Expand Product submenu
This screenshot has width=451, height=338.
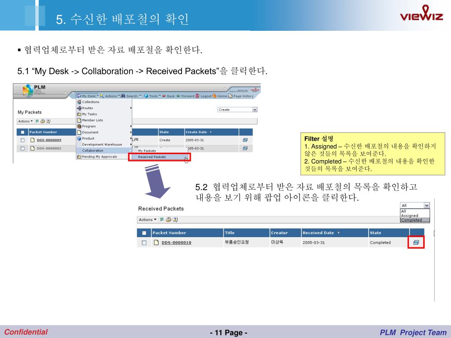(104, 138)
